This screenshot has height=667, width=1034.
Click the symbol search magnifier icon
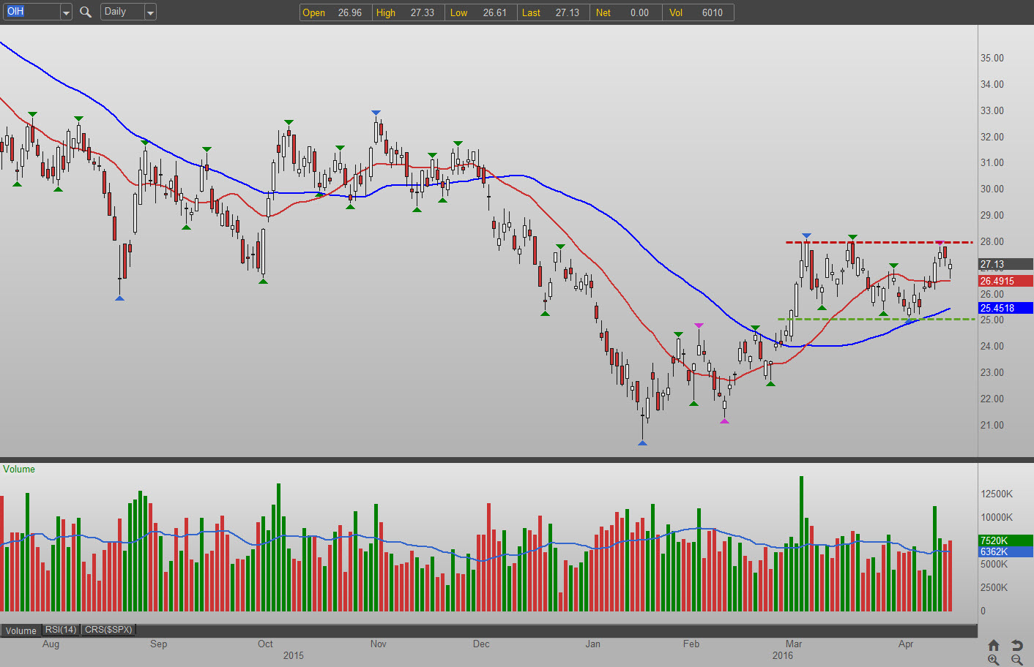tap(86, 12)
